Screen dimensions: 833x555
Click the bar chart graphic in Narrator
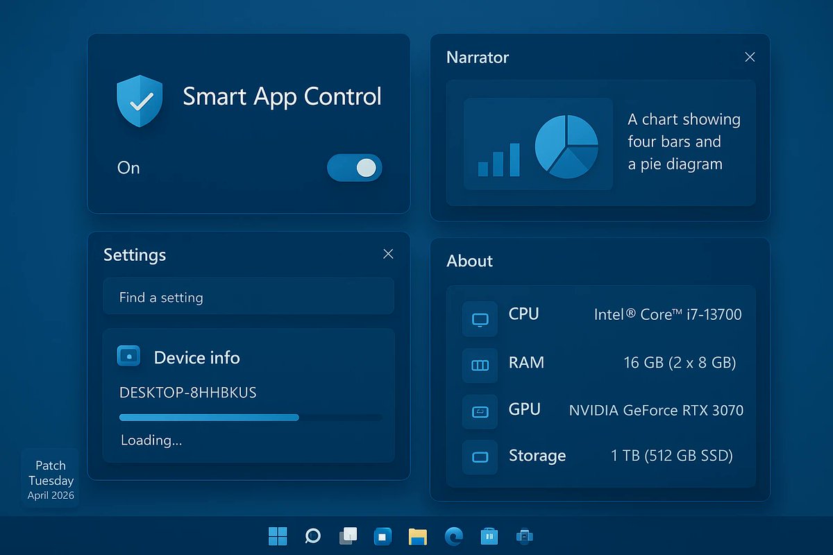click(x=499, y=159)
